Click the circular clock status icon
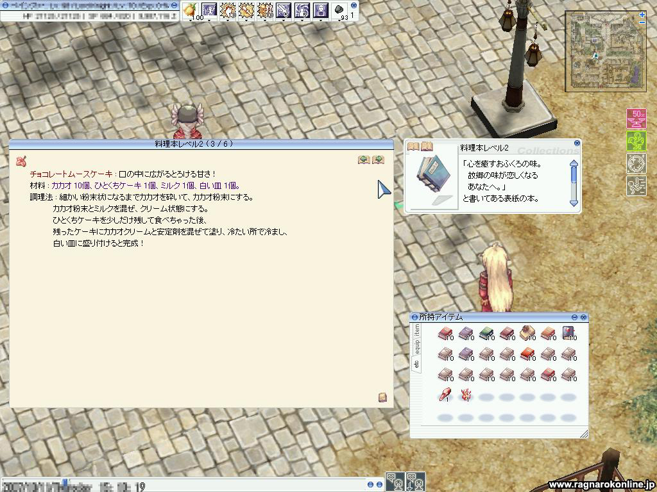Viewport: 657px width, 492px height. [636, 163]
